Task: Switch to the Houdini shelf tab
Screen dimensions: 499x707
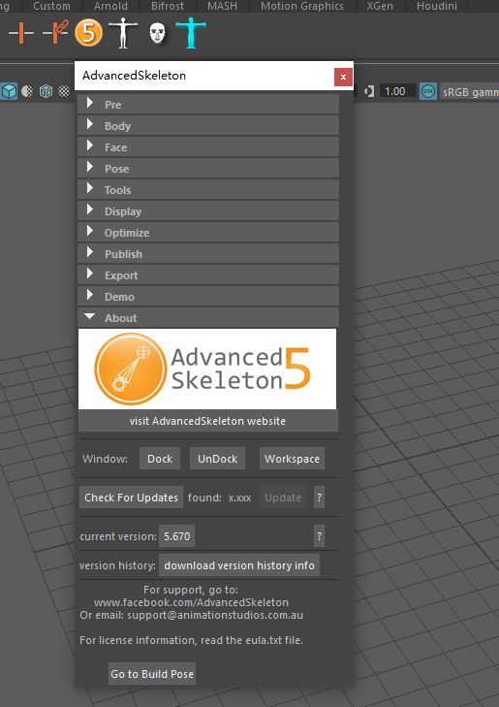Action: click(x=437, y=6)
